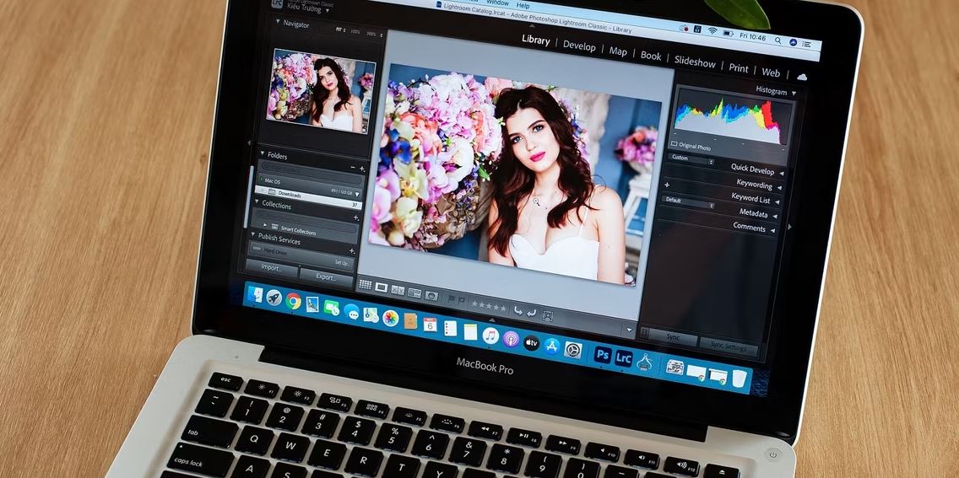The height and width of the screenshot is (478, 959).
Task: Open toolbar options dropdown arrow
Action: [x=631, y=329]
